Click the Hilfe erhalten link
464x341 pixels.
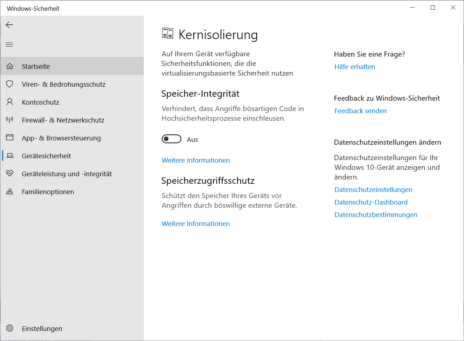tap(355, 67)
